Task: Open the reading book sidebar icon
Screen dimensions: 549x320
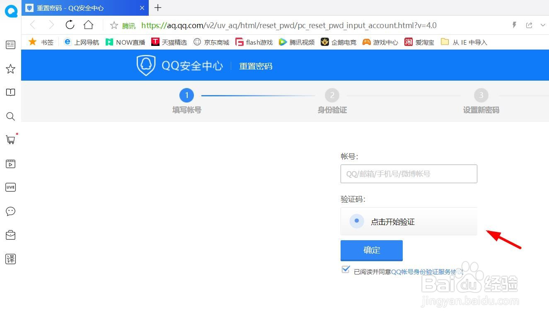Action: click(10, 92)
